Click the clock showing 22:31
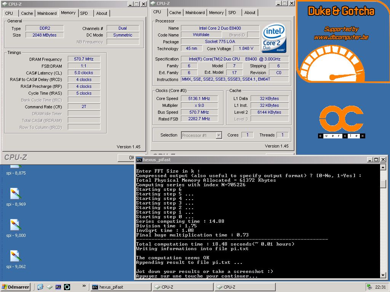 pyautogui.click(x=380, y=287)
